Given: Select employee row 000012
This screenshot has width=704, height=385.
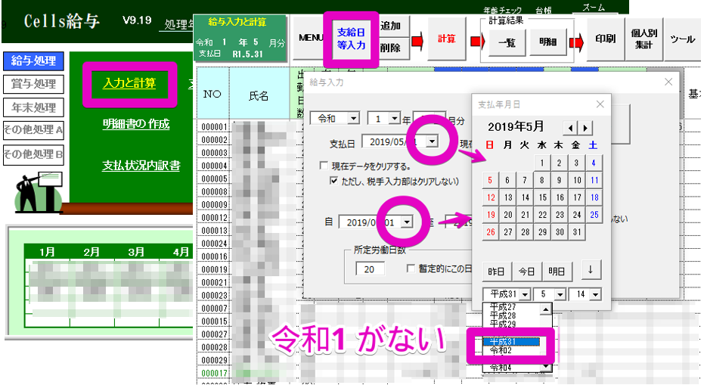Looking at the screenshot, I should coord(215,218).
